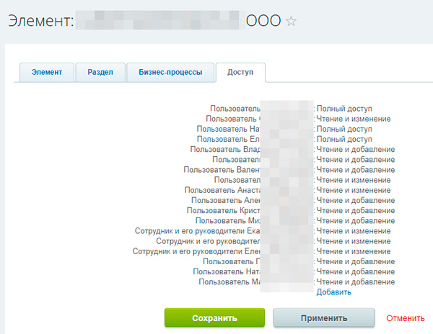
Task: Click Добавить link to add access rule
Action: [333, 292]
